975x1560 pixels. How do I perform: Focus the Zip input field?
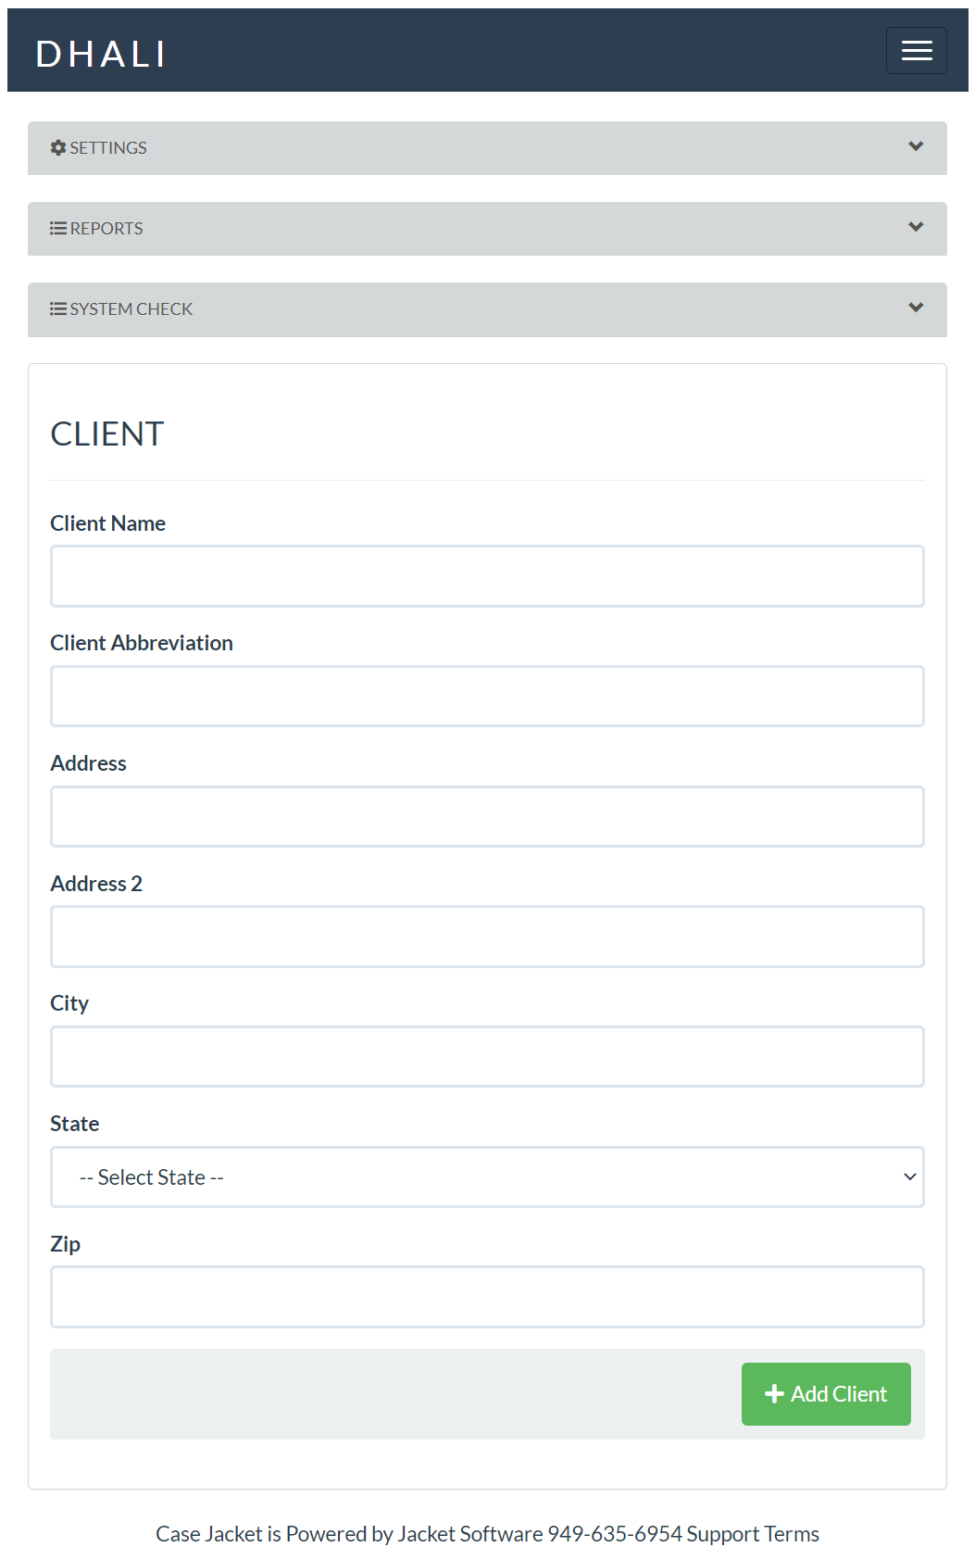point(487,1297)
